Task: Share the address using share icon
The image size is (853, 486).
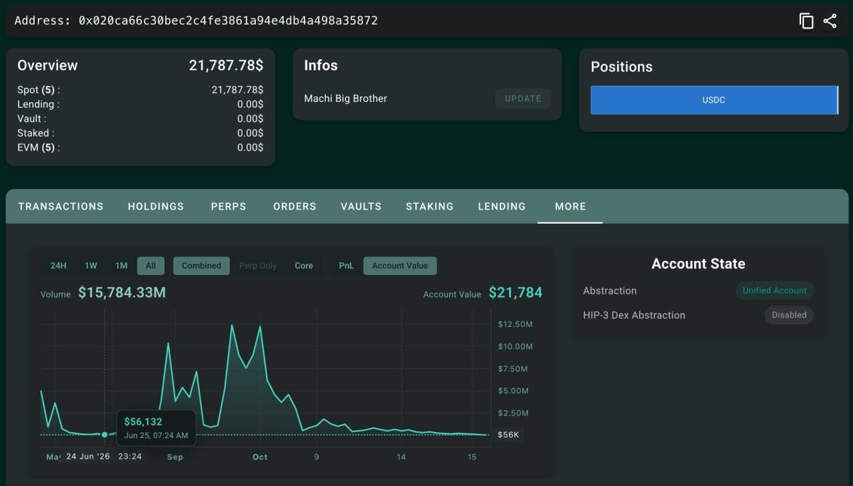Action: 830,21
